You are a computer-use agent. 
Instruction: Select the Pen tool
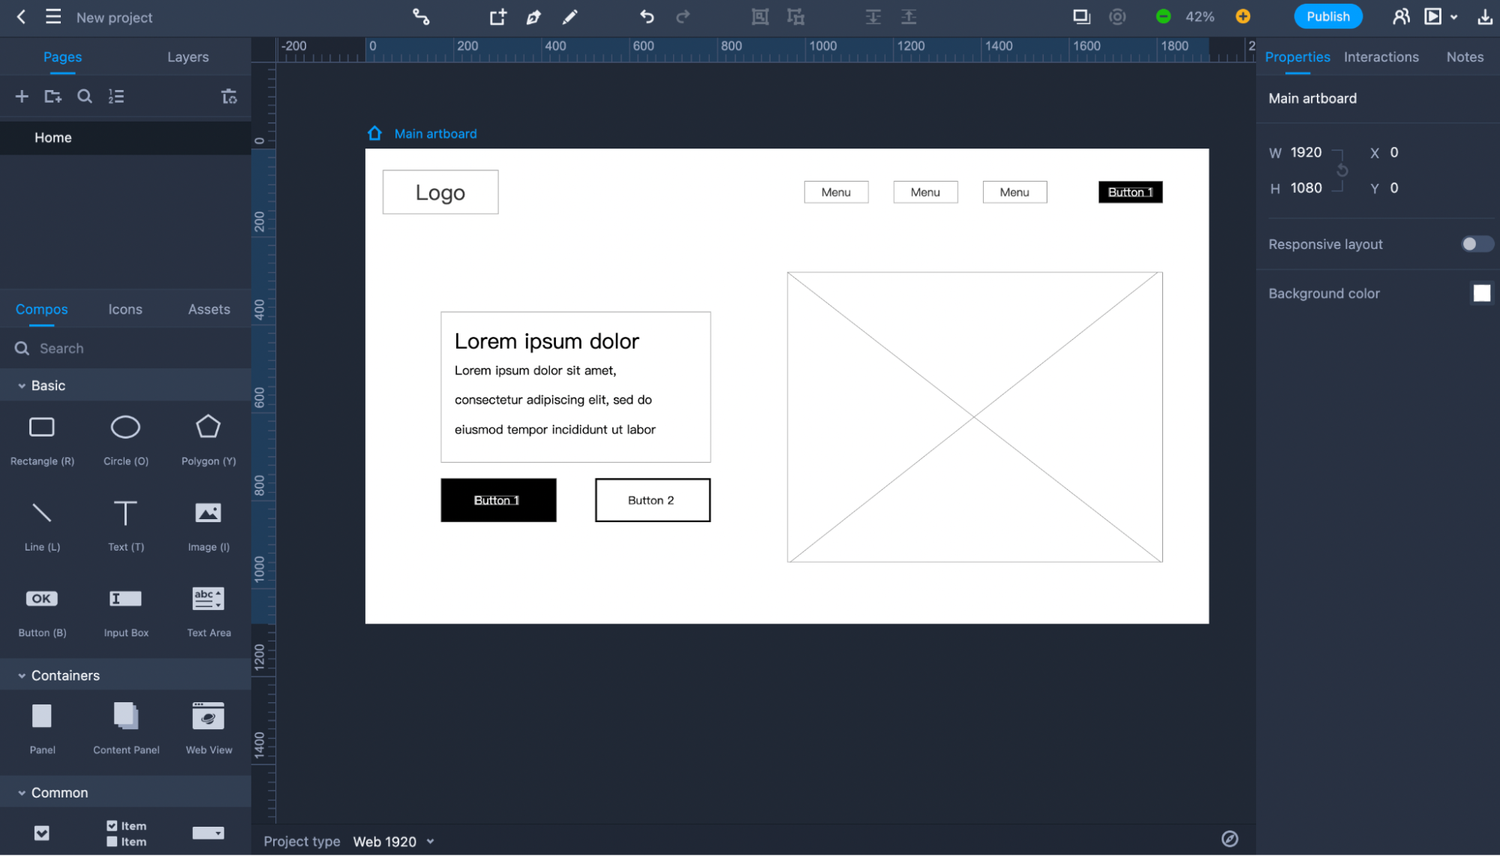point(534,17)
